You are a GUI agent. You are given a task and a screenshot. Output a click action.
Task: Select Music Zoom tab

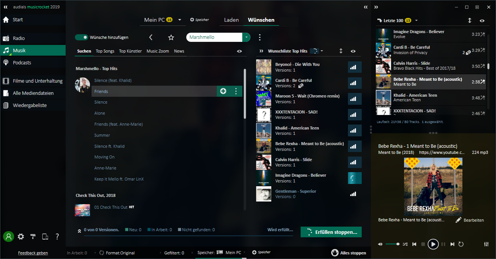(x=158, y=51)
